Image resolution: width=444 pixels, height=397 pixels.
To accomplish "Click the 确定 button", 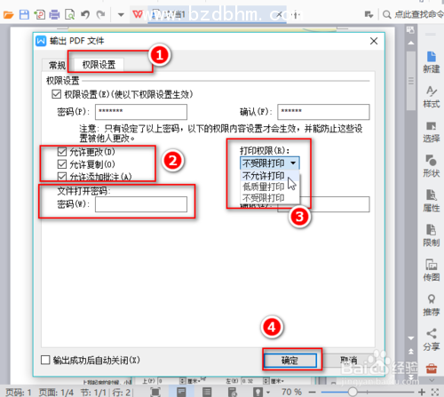I will coord(290,361).
